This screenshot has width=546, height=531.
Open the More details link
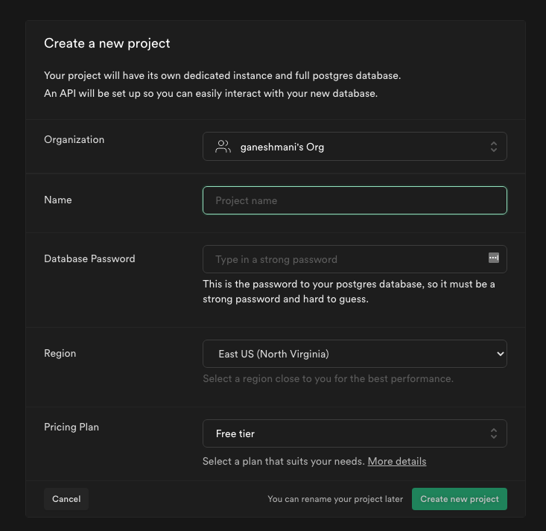click(397, 462)
